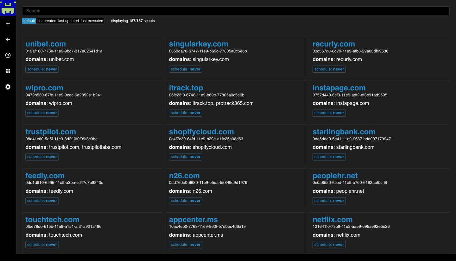This screenshot has height=261, width=456.
Task: Click the schedule badge under singularkey.com
Action: (186, 69)
